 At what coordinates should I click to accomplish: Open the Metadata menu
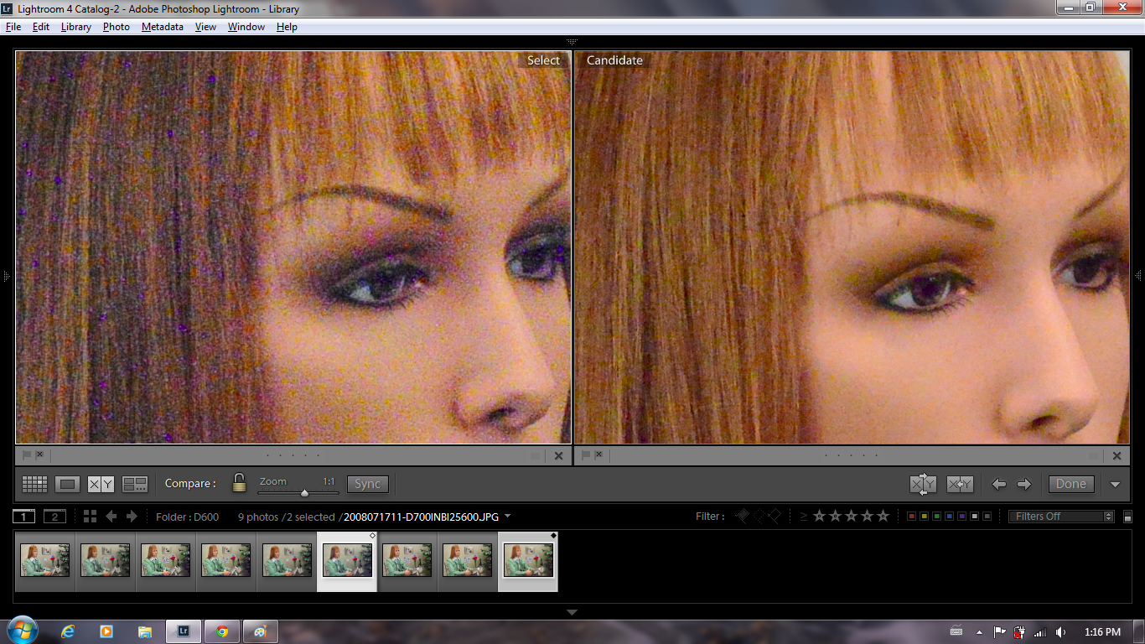tap(162, 26)
